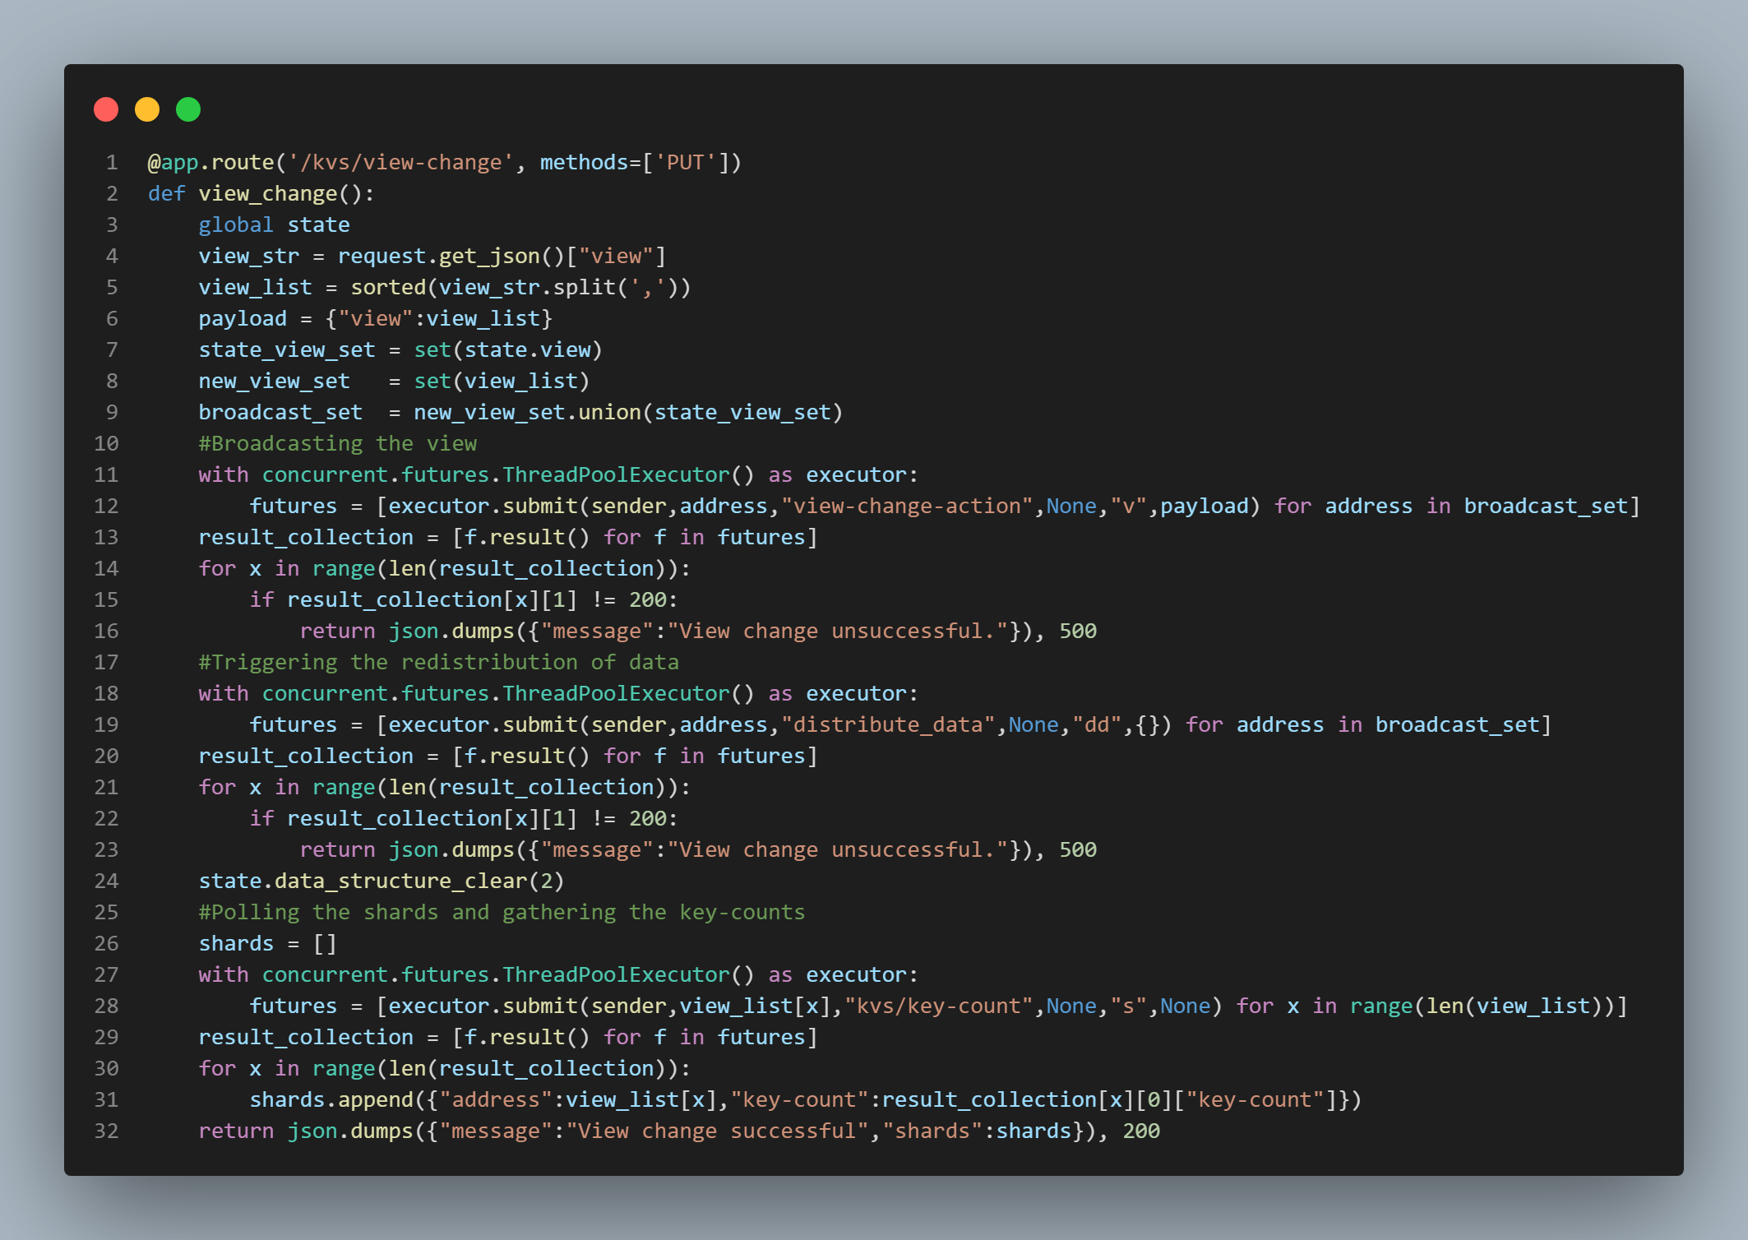Image resolution: width=1748 pixels, height=1240 pixels.
Task: Click 'result_collection' at start of line 13
Action: (x=306, y=538)
